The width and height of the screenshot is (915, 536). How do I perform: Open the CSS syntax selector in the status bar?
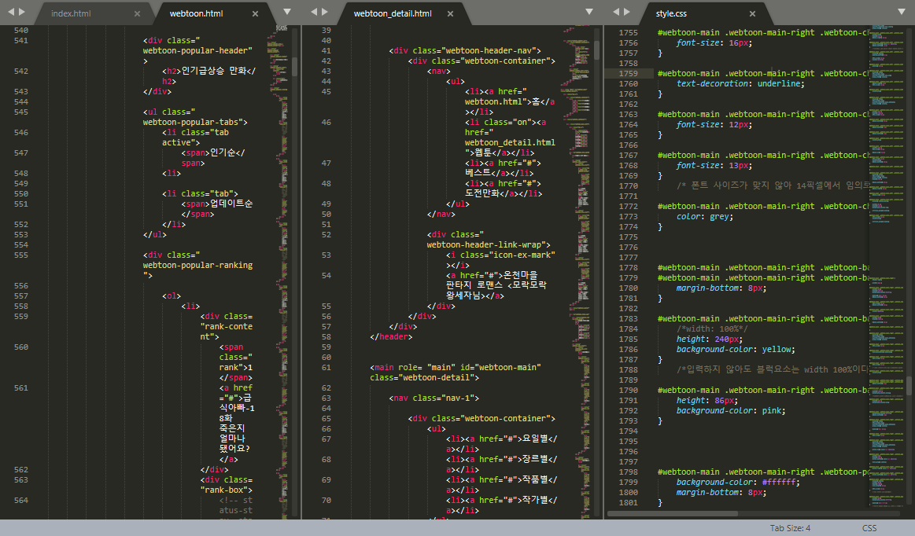[869, 528]
